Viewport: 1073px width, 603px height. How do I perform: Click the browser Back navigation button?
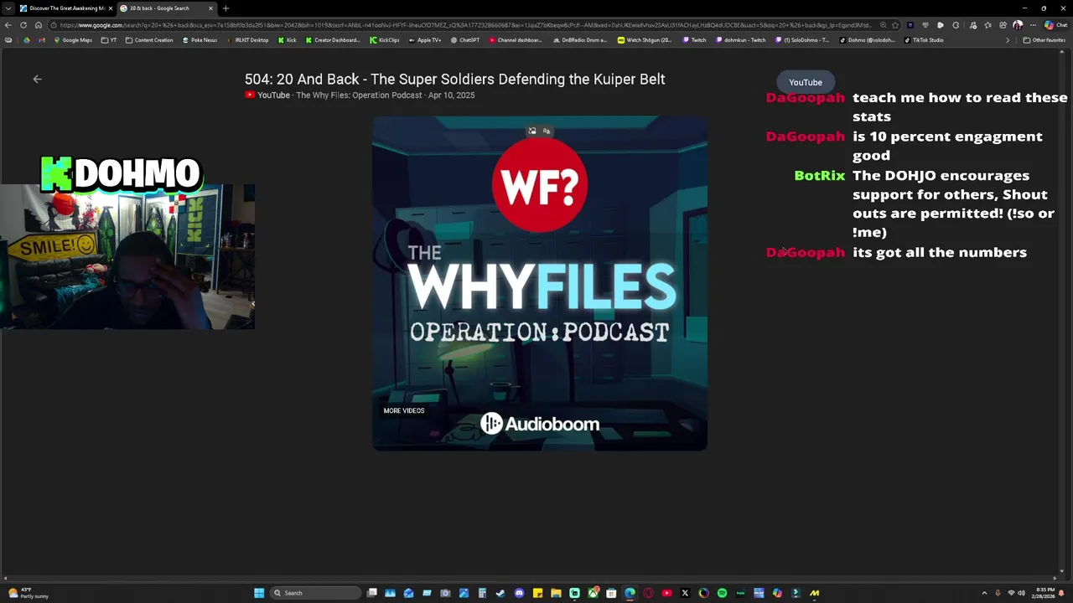click(x=8, y=25)
